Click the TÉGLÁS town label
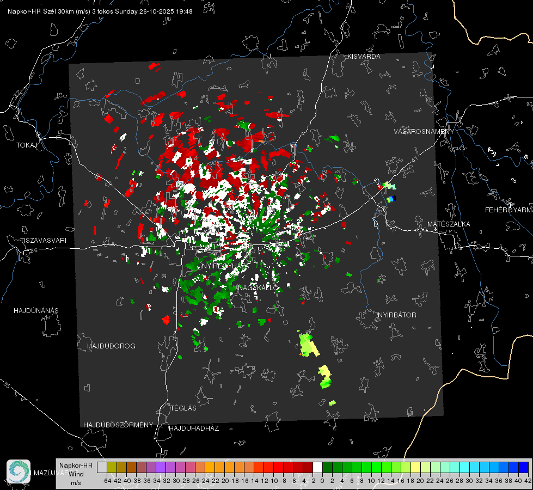 tap(183, 408)
